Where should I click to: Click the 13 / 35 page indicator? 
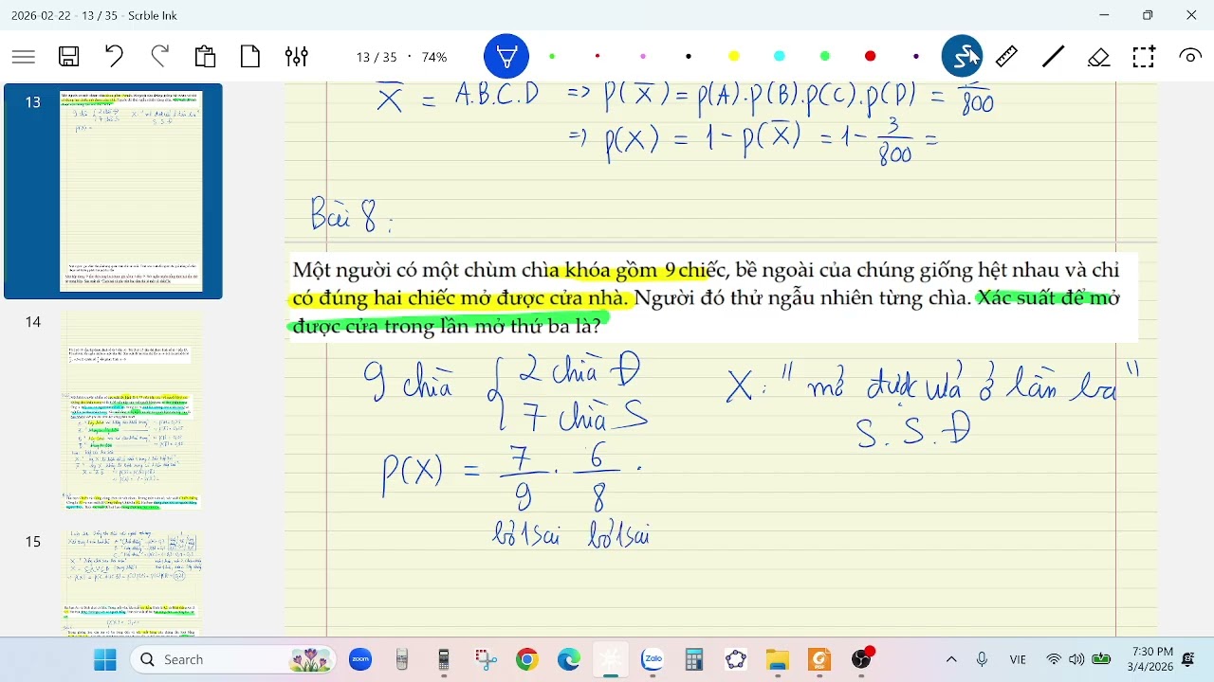click(x=377, y=57)
